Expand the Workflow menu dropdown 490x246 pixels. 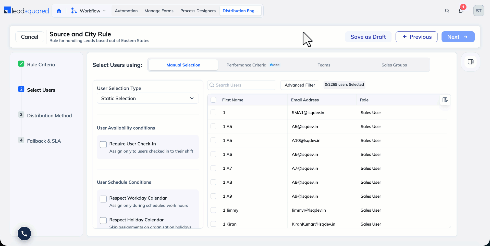tap(89, 11)
